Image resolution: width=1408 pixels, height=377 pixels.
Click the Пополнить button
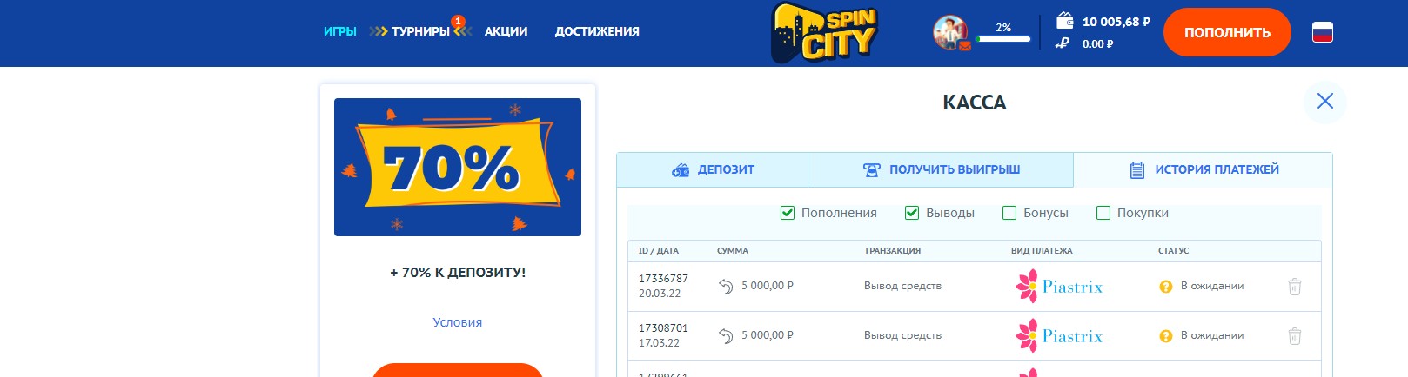click(1227, 32)
